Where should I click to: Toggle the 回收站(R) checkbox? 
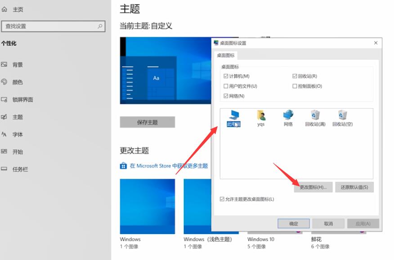point(295,76)
